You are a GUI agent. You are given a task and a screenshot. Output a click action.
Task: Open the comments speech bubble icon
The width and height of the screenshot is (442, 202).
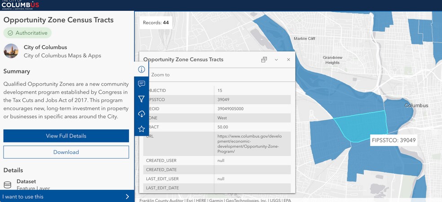point(141,84)
